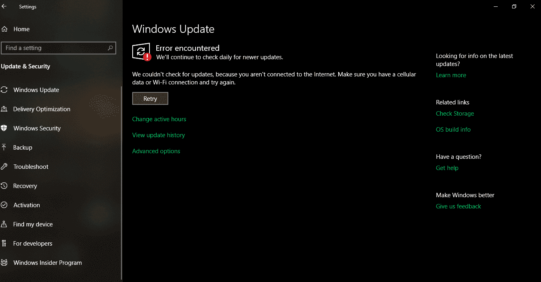Viewport: 541px width, 282px height.
Task: Click the Windows Insider Program cat icon
Action: click(4, 263)
